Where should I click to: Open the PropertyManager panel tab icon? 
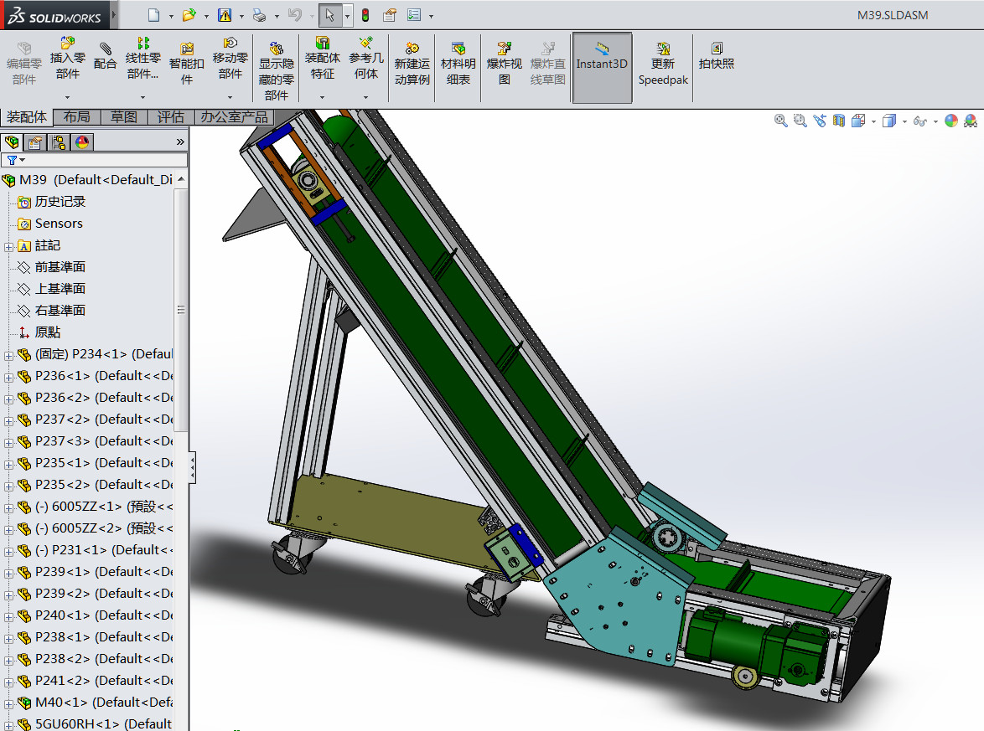[x=35, y=142]
